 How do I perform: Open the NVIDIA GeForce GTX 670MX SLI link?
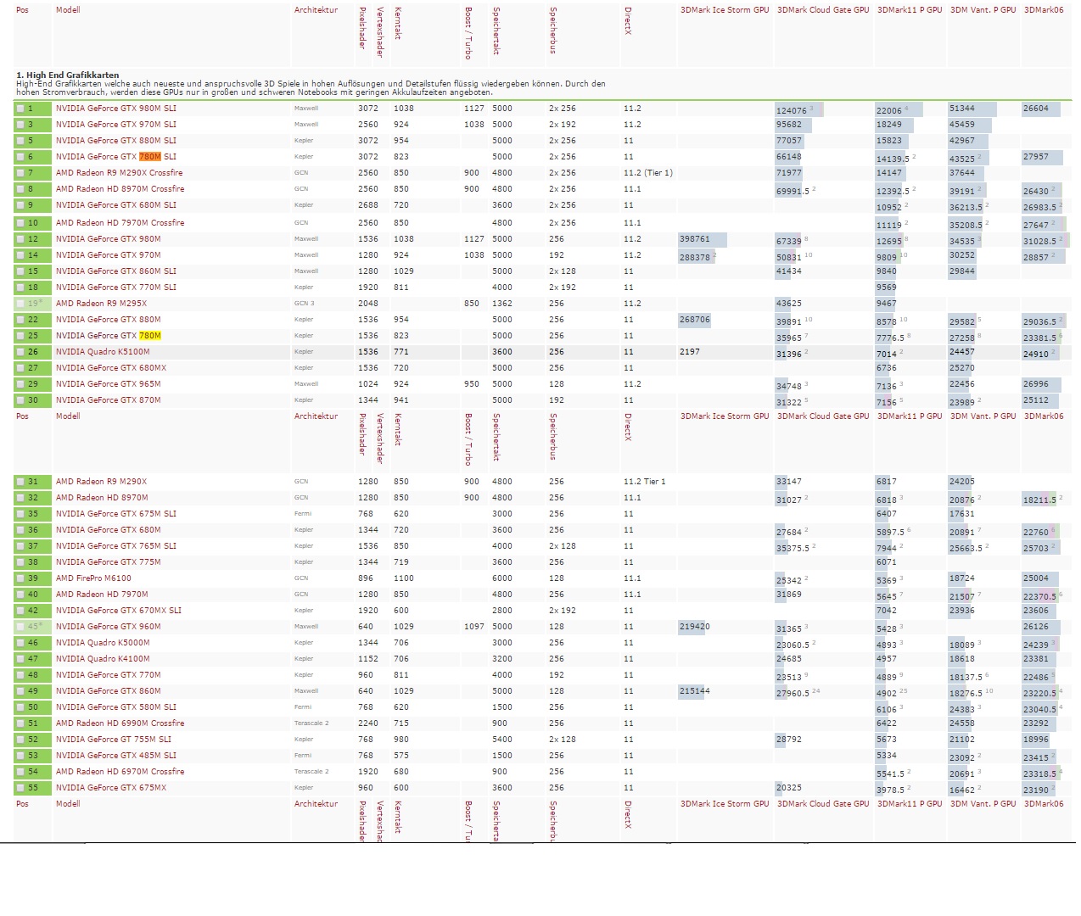point(119,611)
